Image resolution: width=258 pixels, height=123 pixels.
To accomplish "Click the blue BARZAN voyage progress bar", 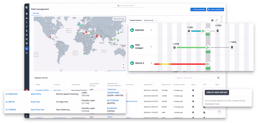I will 196,31.
